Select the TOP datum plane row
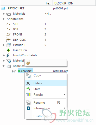The image size is (96, 125). pos(16,29)
